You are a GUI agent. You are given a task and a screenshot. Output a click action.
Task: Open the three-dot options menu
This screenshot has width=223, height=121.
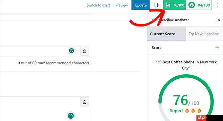point(217,5)
